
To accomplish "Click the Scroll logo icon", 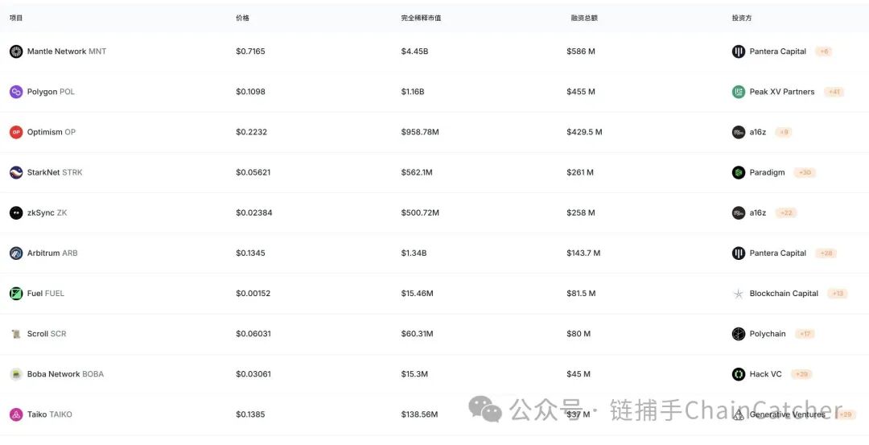I will [x=16, y=334].
